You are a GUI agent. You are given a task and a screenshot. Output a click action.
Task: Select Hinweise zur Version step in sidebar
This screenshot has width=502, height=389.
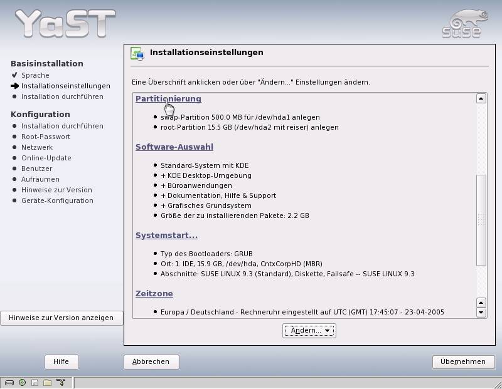point(56,190)
